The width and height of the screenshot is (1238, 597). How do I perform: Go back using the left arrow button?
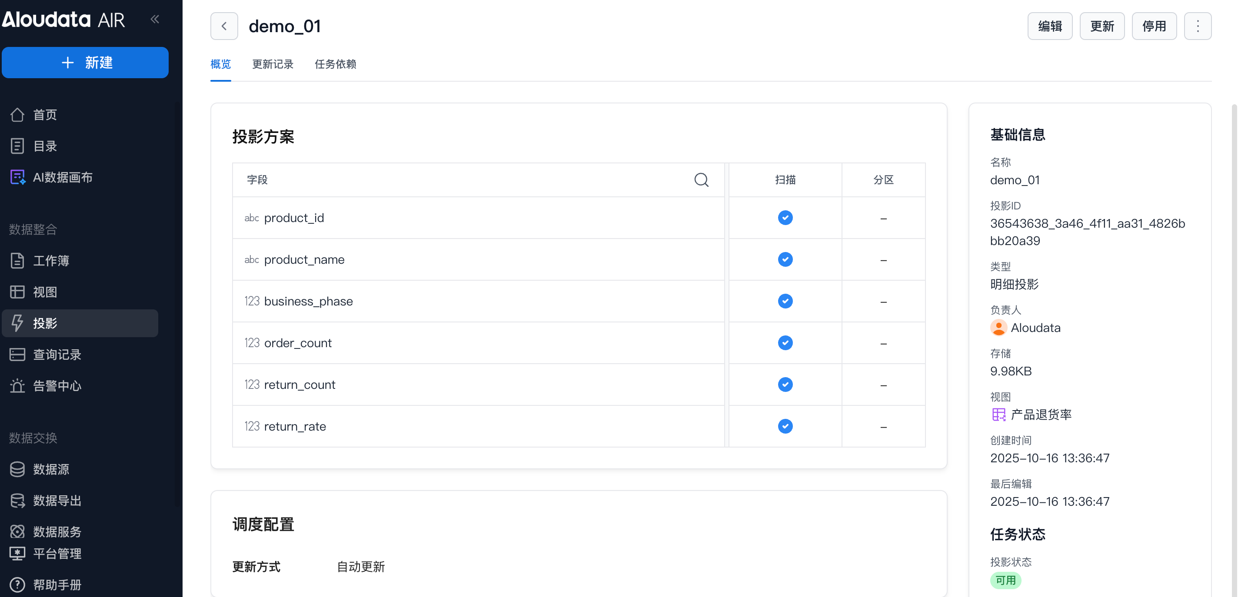(224, 26)
